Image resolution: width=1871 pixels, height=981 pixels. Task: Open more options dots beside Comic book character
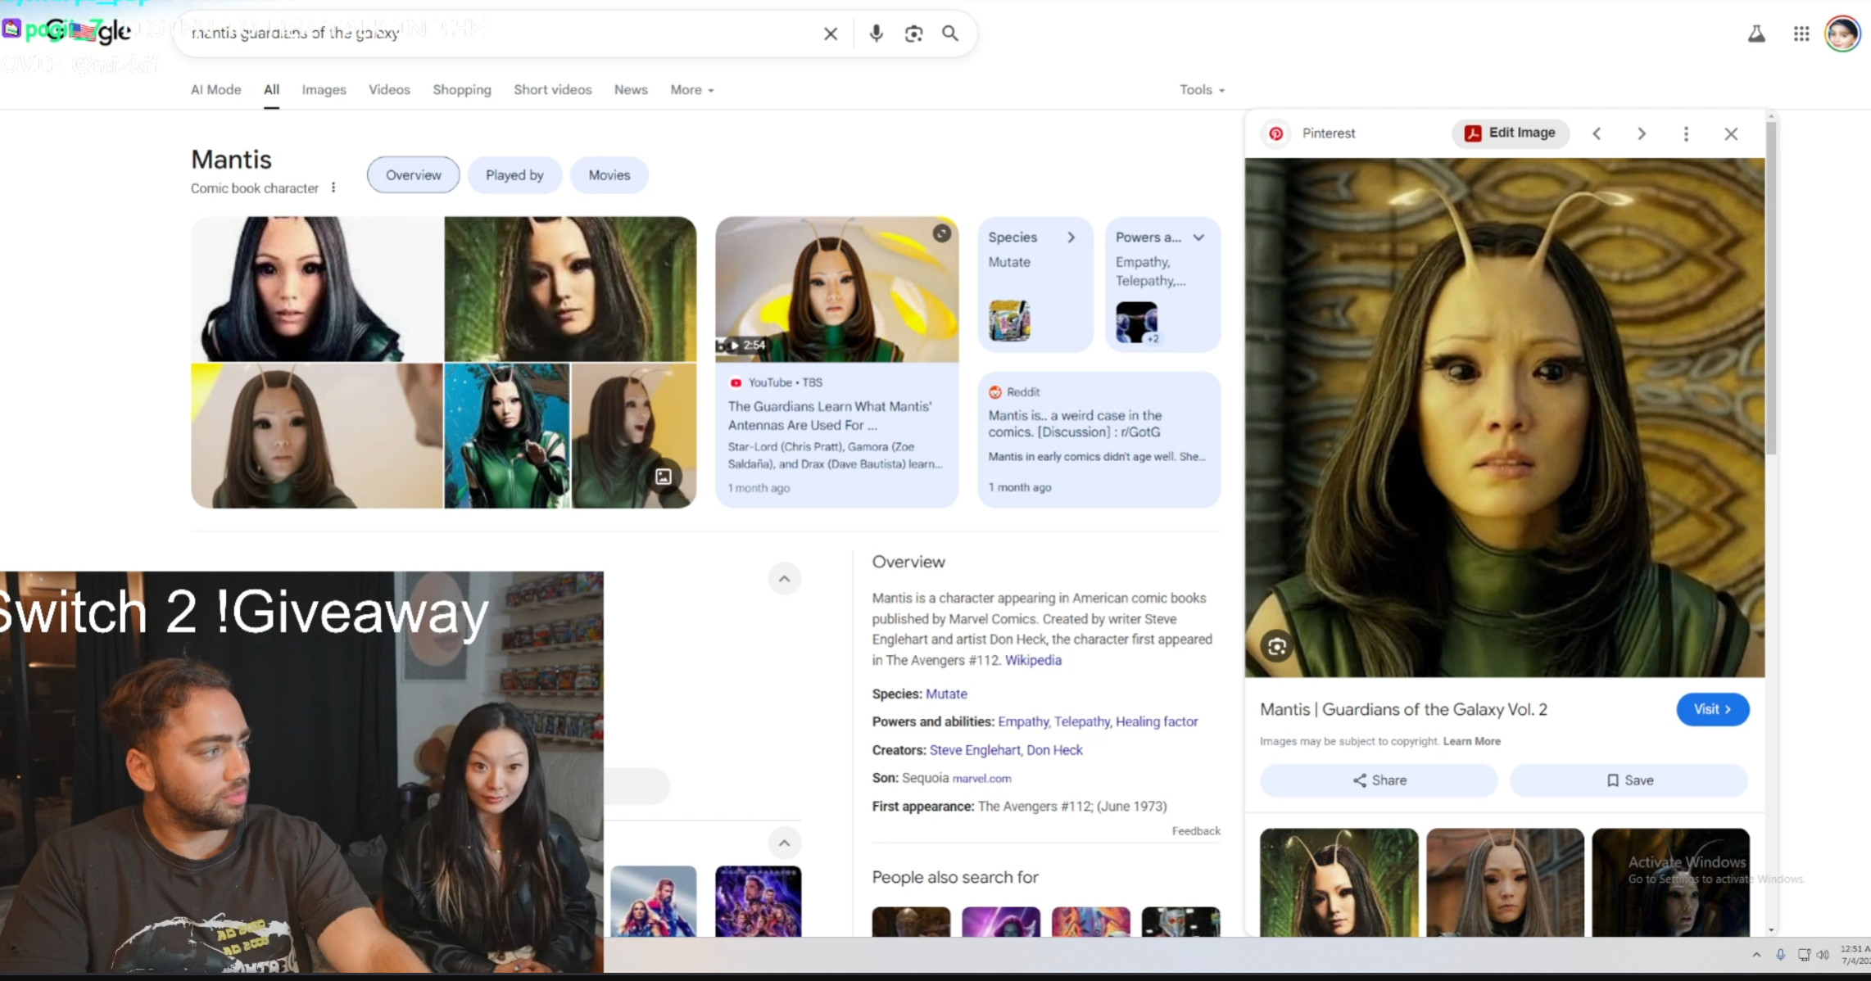point(333,188)
